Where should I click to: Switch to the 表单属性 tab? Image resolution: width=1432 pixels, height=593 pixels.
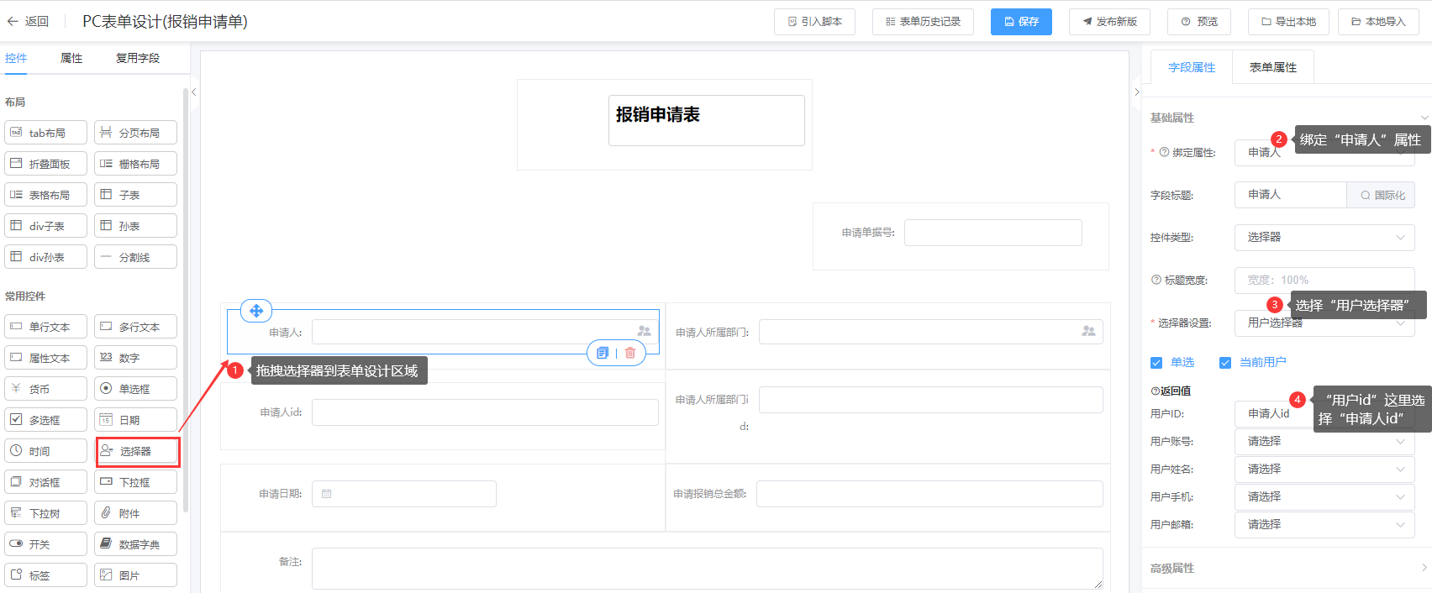(1272, 68)
